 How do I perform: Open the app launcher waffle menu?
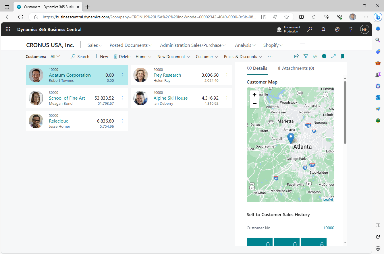[x=8, y=29]
